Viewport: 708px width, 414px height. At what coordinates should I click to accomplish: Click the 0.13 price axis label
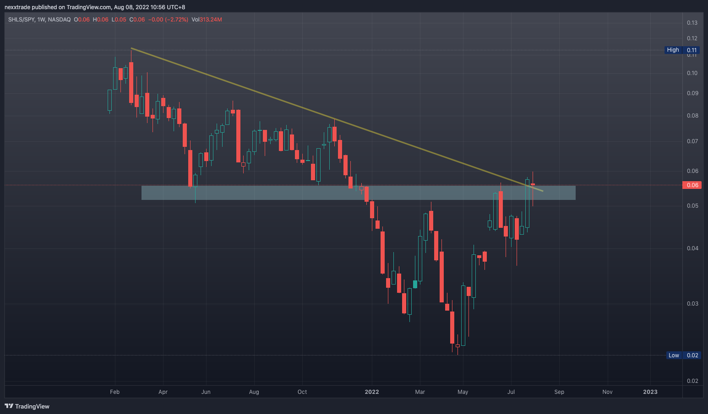coord(692,23)
